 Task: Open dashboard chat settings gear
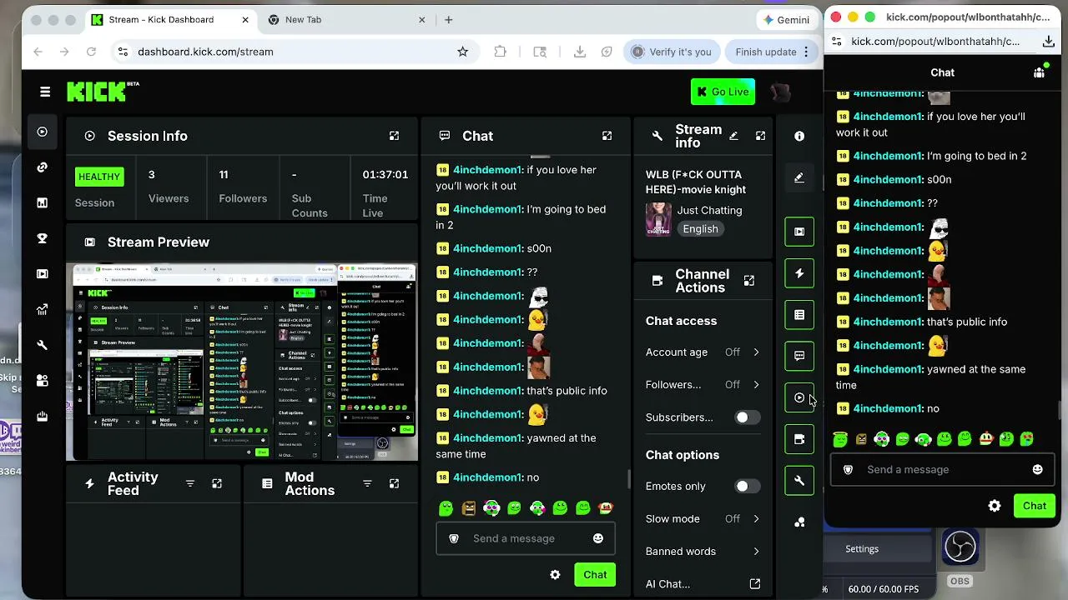555,575
